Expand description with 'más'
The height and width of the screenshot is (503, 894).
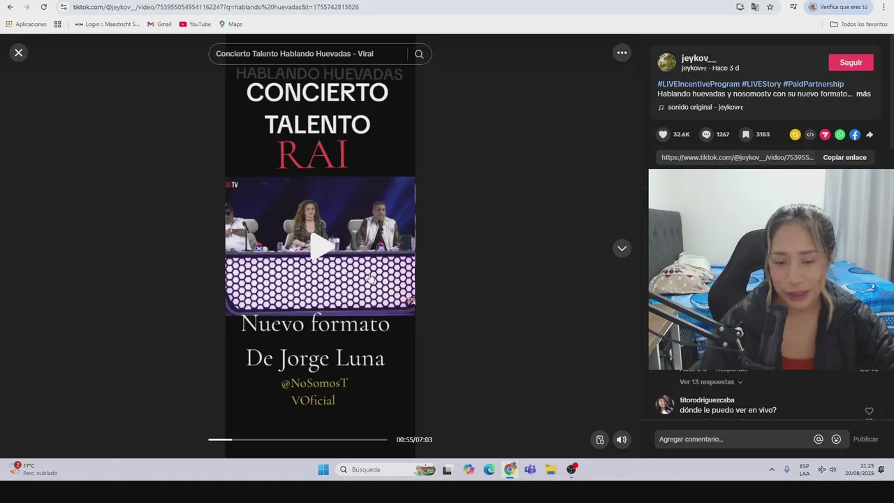(863, 94)
